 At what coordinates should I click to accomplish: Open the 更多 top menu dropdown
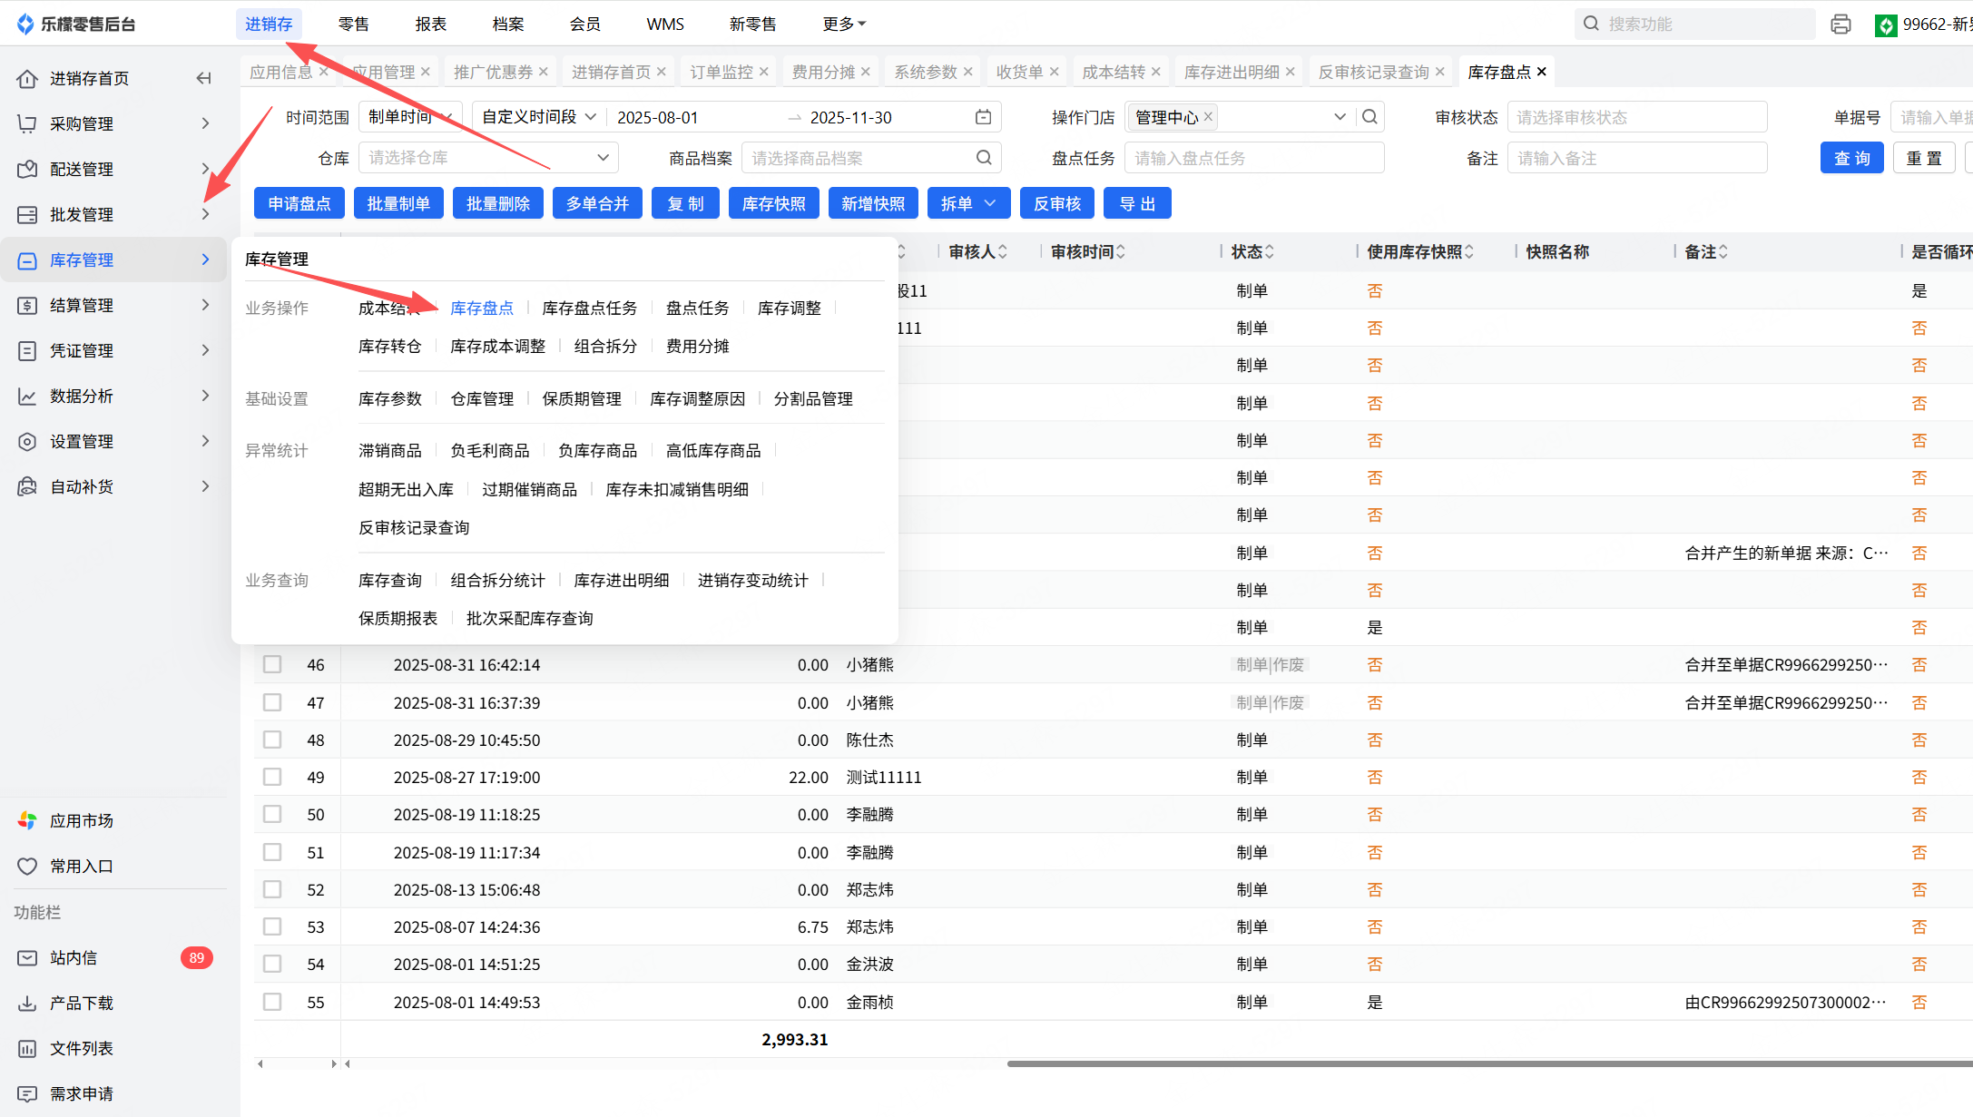click(844, 24)
